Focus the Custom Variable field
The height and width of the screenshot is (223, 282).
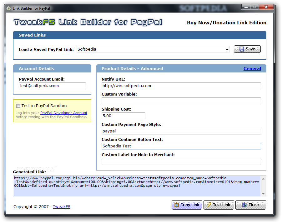point(181,101)
